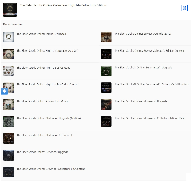This screenshot has width=193, height=181.
Task: Click the 'Пакет содержит' heading
Action: pyautogui.click(x=13, y=24)
